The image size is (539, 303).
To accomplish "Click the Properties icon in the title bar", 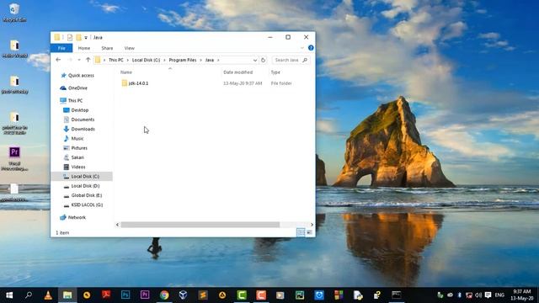I will [x=70, y=37].
